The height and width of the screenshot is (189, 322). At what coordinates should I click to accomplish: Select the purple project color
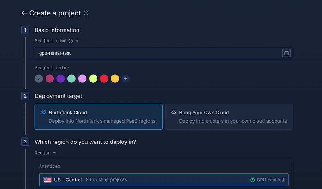(x=61, y=79)
